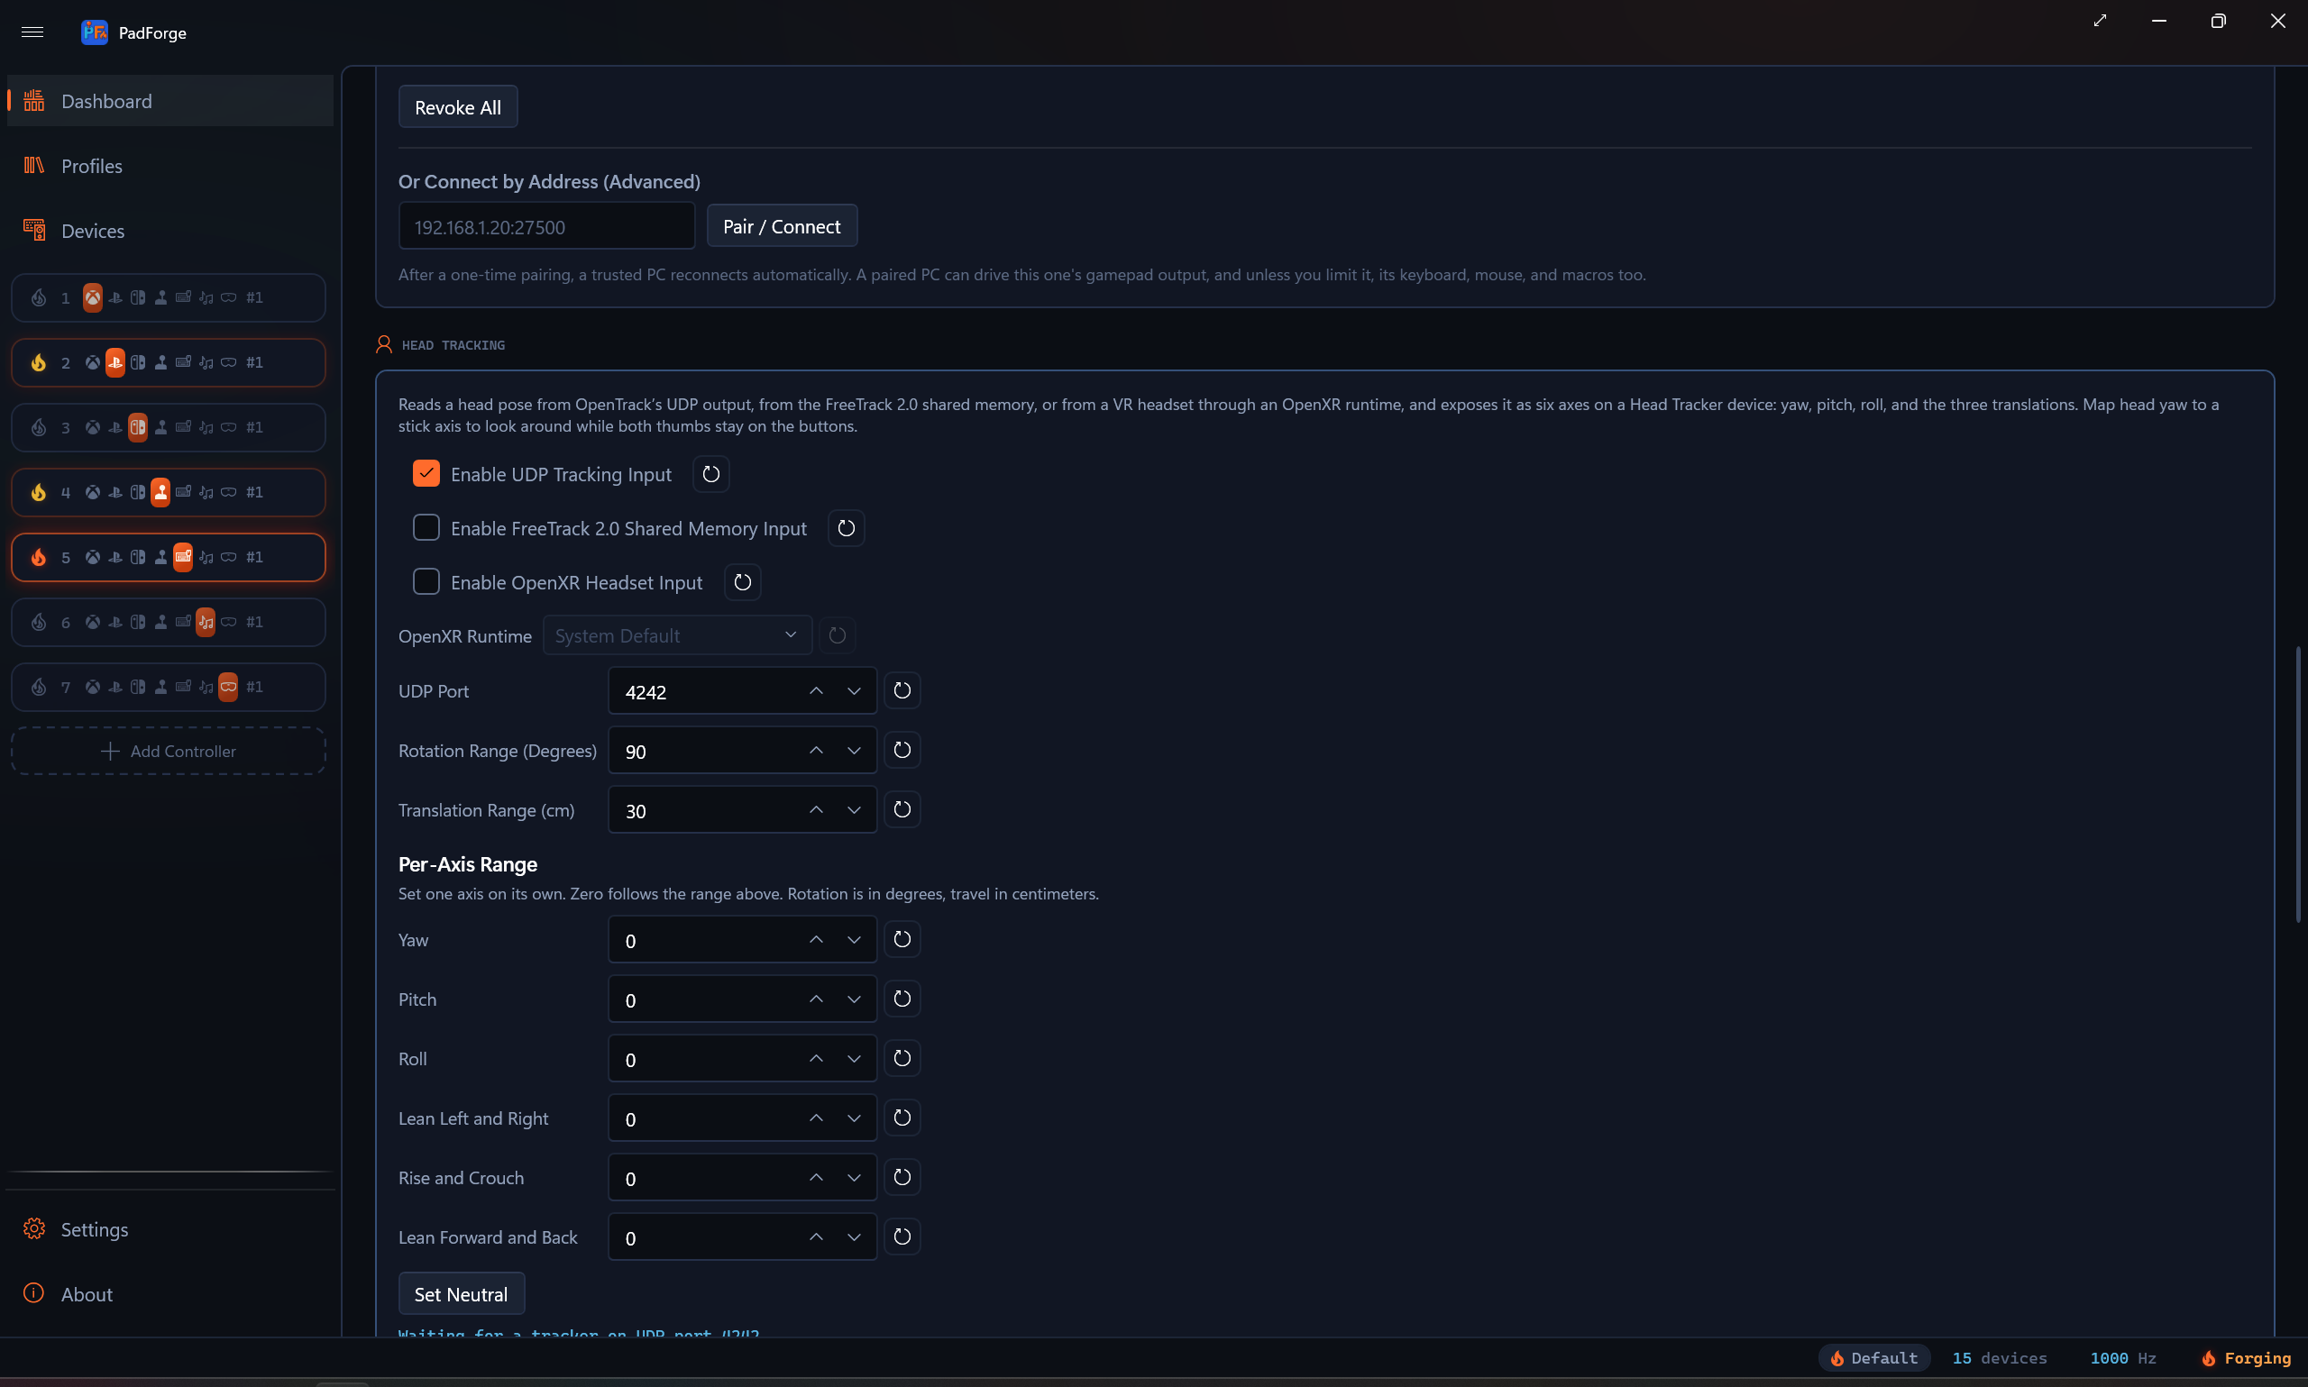Increase the Translation Range value

(x=816, y=810)
